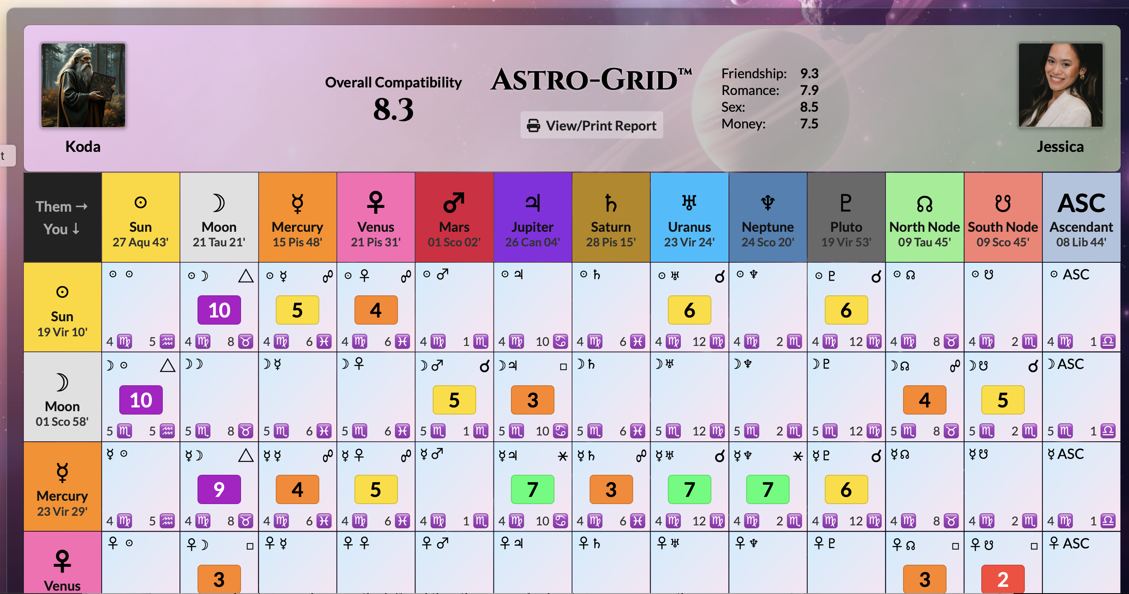Click Mercury–Mercury score 4 badge
The height and width of the screenshot is (594, 1129).
(x=297, y=489)
